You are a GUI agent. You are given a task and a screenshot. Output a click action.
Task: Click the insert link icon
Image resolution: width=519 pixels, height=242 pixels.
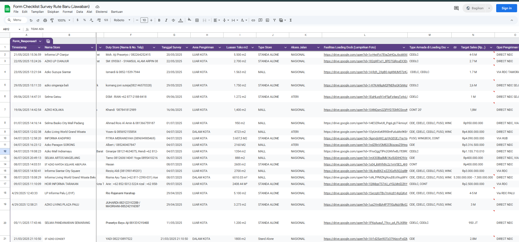253,20
